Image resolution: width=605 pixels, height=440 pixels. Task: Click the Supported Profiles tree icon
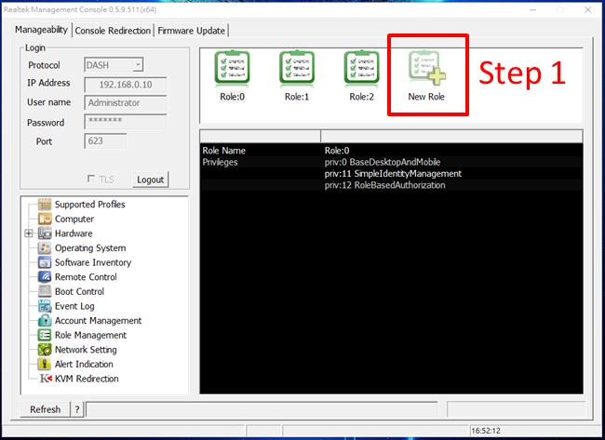45,205
